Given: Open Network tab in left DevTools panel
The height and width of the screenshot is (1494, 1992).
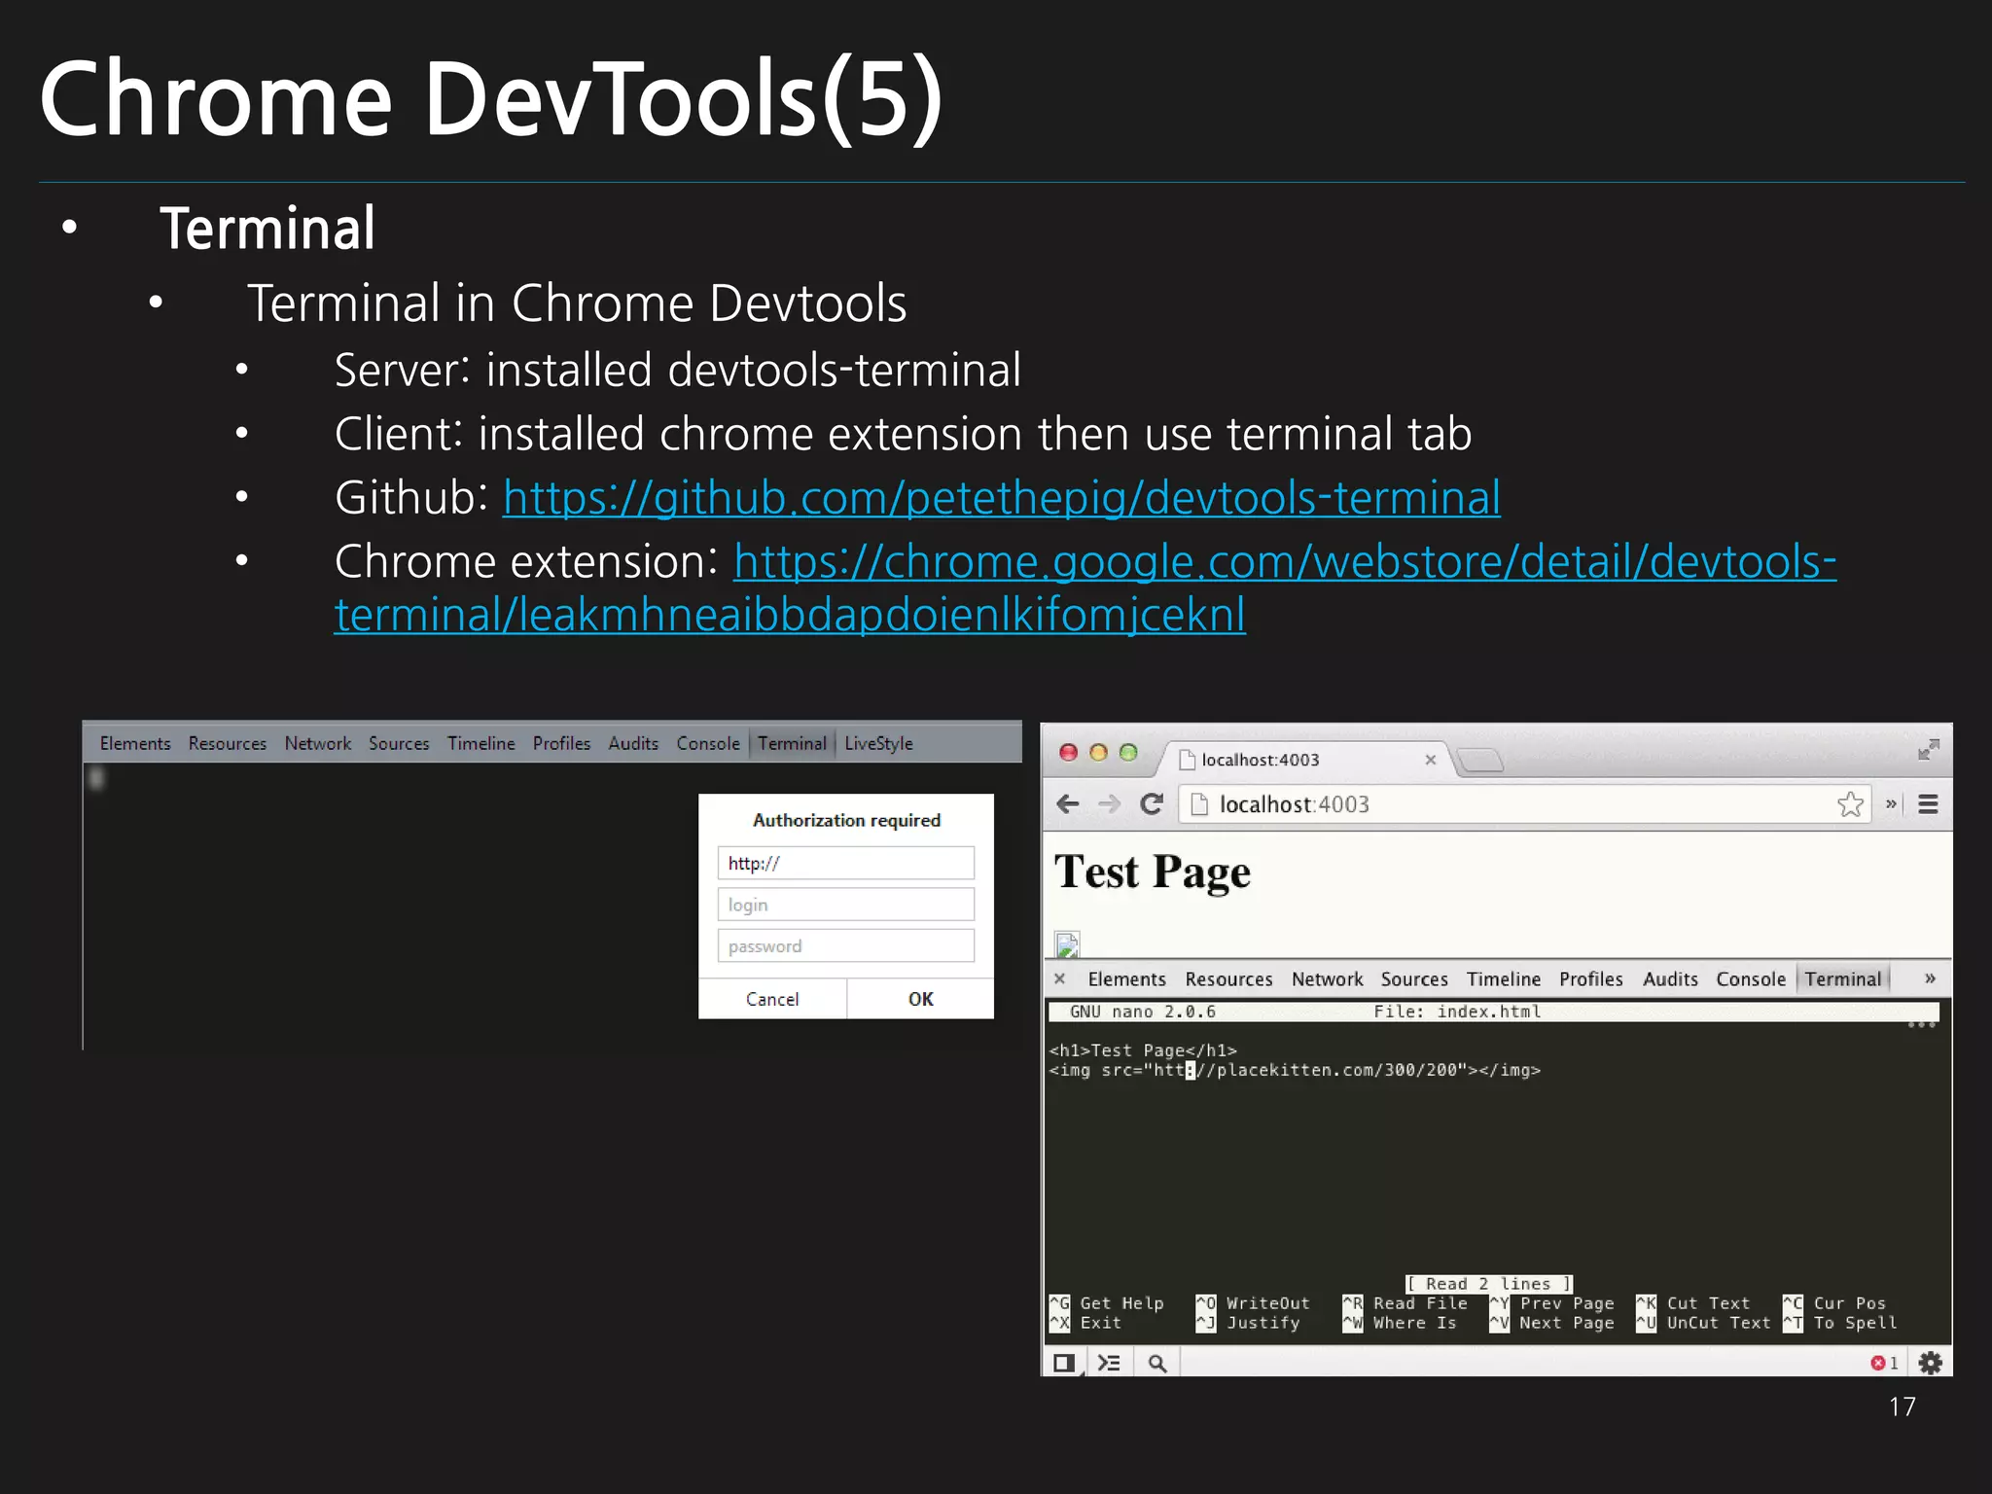Looking at the screenshot, I should click(x=317, y=743).
